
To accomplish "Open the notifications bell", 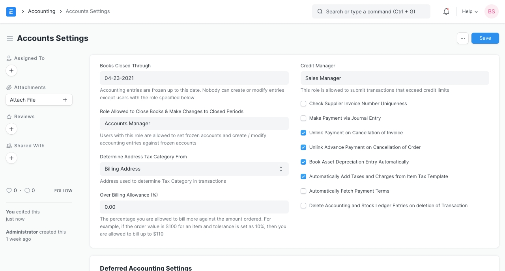I will pyautogui.click(x=446, y=11).
